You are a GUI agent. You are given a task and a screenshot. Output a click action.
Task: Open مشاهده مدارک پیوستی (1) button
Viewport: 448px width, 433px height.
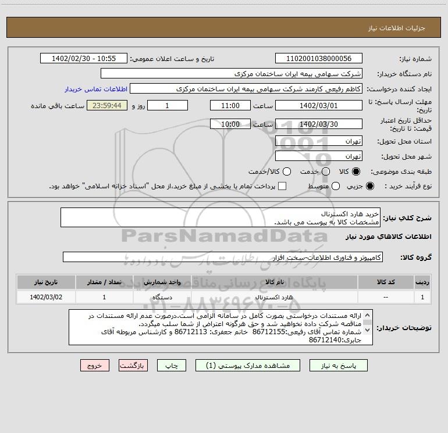[248, 366]
